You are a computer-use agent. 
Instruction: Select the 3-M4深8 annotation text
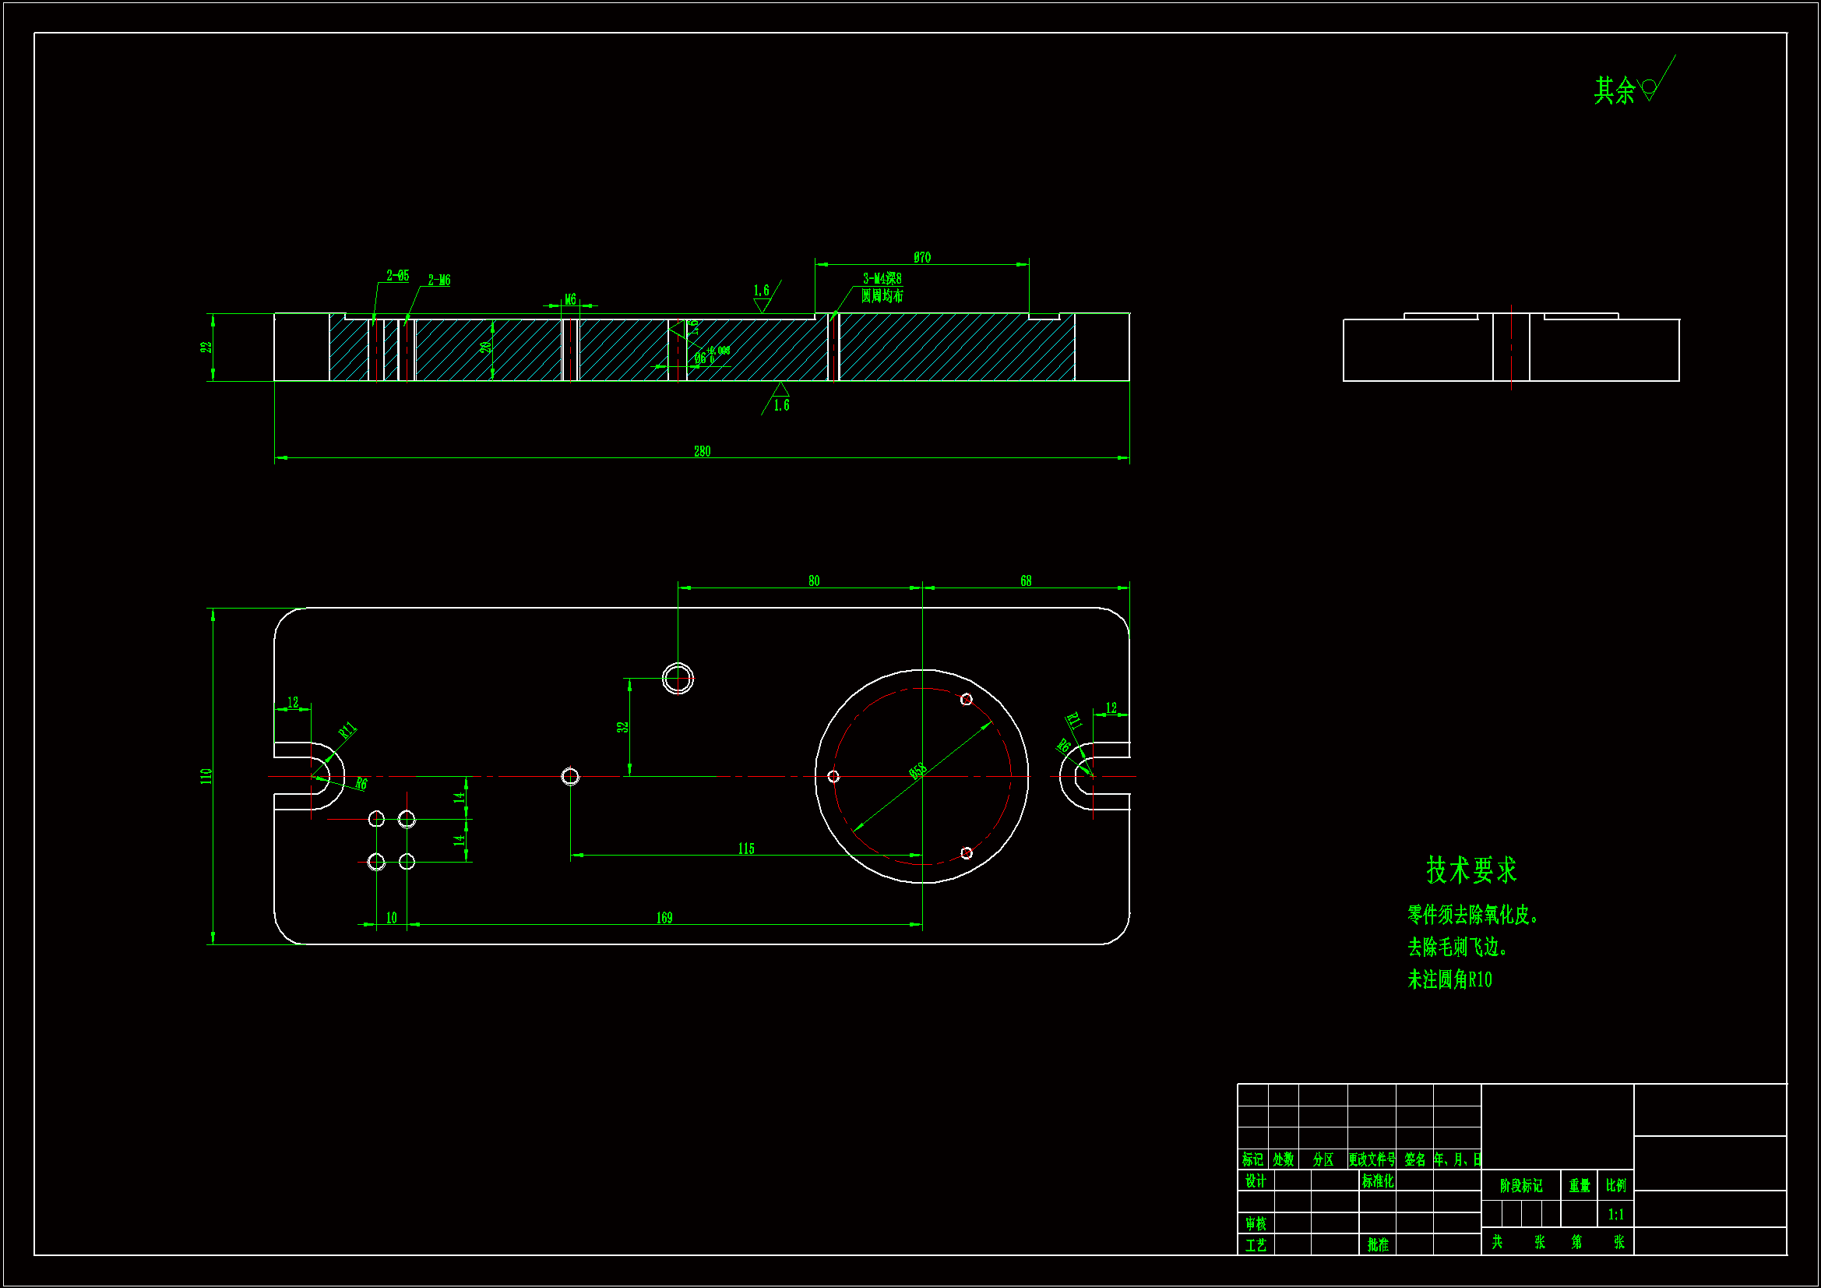tap(881, 278)
